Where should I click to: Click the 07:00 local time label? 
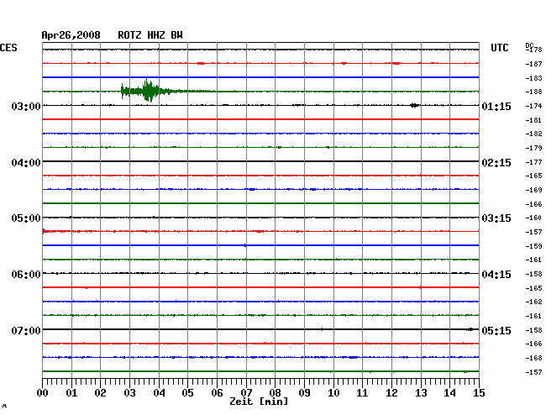pyautogui.click(x=26, y=330)
